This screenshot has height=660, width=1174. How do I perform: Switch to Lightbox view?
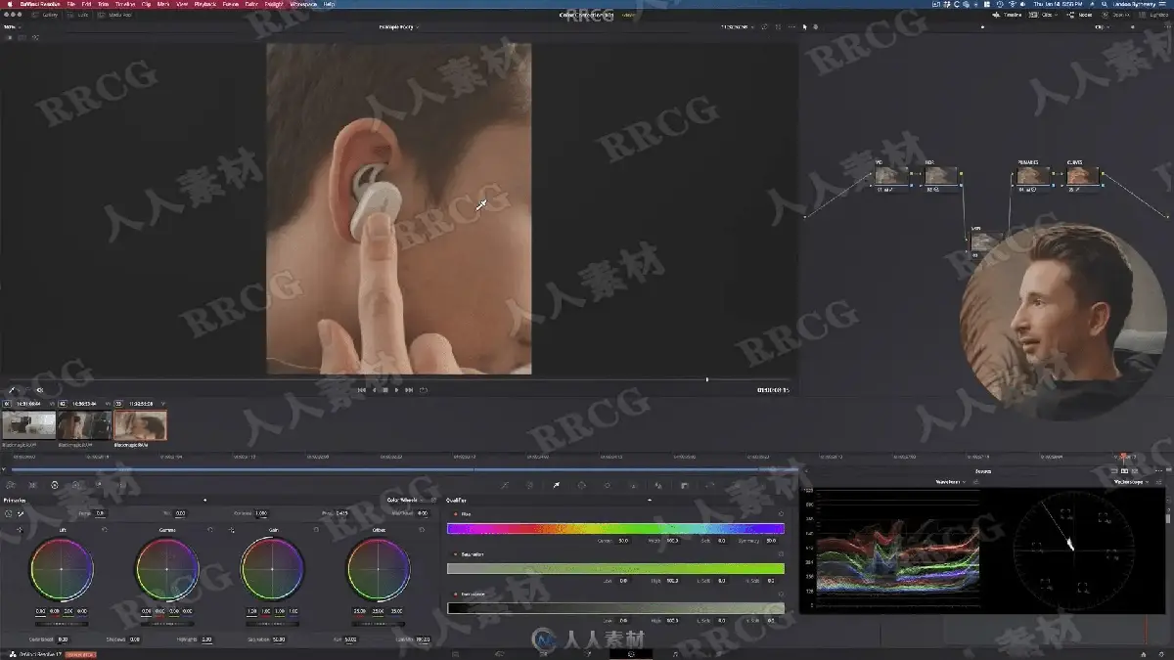pos(1154,15)
